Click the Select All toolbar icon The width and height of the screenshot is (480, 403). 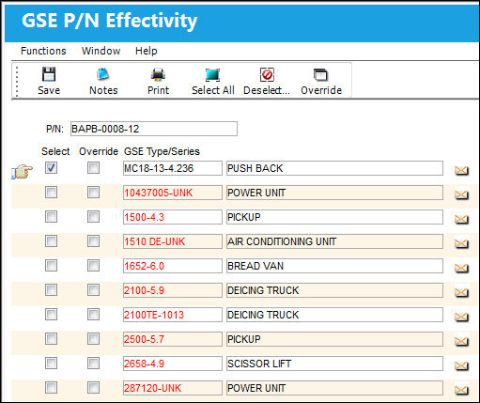click(x=212, y=75)
